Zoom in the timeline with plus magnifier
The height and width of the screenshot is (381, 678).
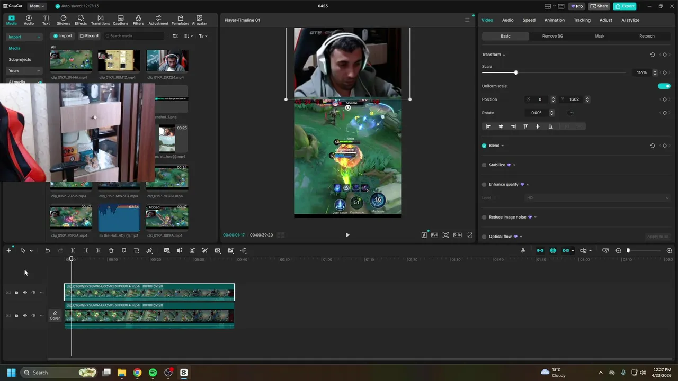pyautogui.click(x=669, y=251)
